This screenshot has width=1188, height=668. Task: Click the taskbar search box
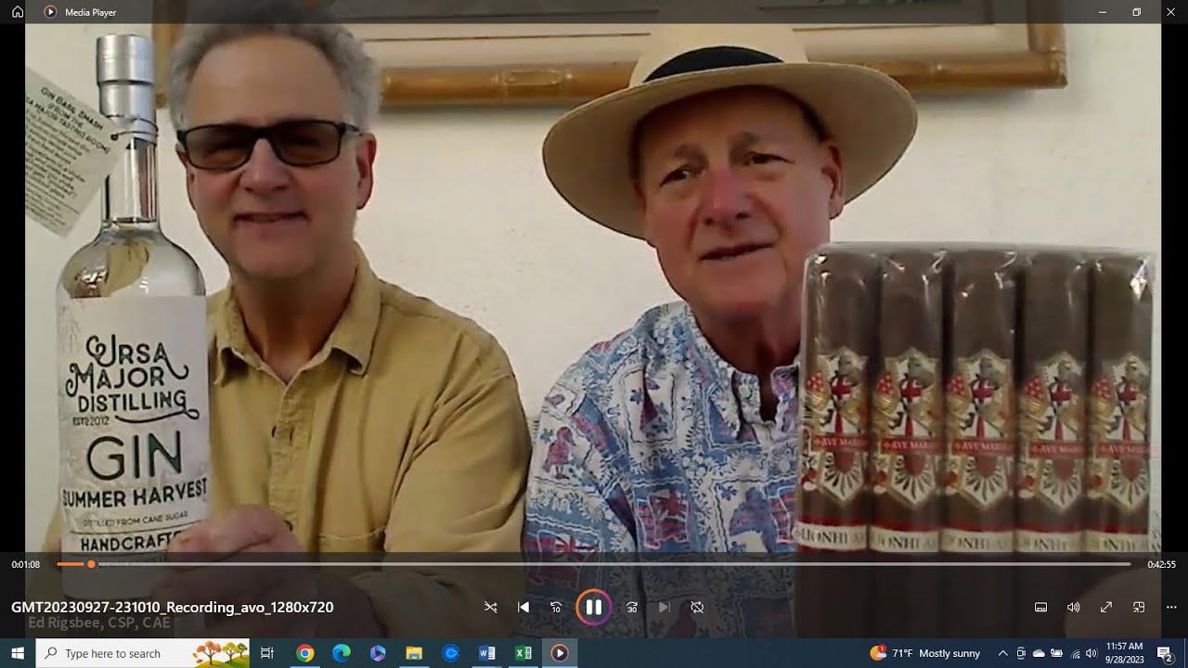(143, 653)
